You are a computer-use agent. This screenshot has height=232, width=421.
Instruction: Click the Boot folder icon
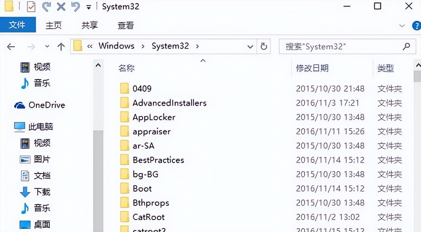125,188
